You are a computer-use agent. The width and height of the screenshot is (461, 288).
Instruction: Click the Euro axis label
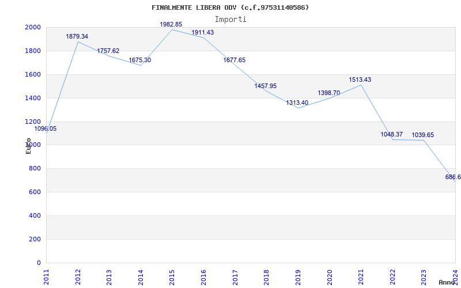click(x=28, y=146)
